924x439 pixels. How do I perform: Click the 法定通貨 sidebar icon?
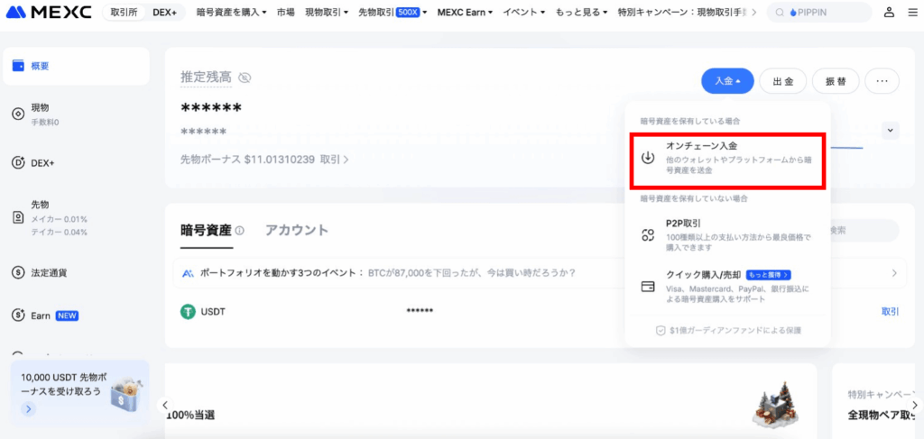17,272
